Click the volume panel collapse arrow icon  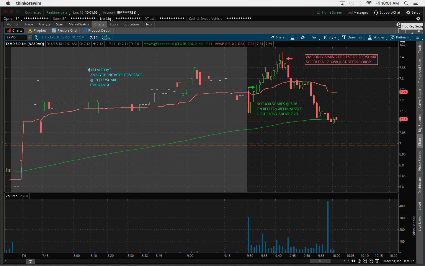click(x=30, y=262)
